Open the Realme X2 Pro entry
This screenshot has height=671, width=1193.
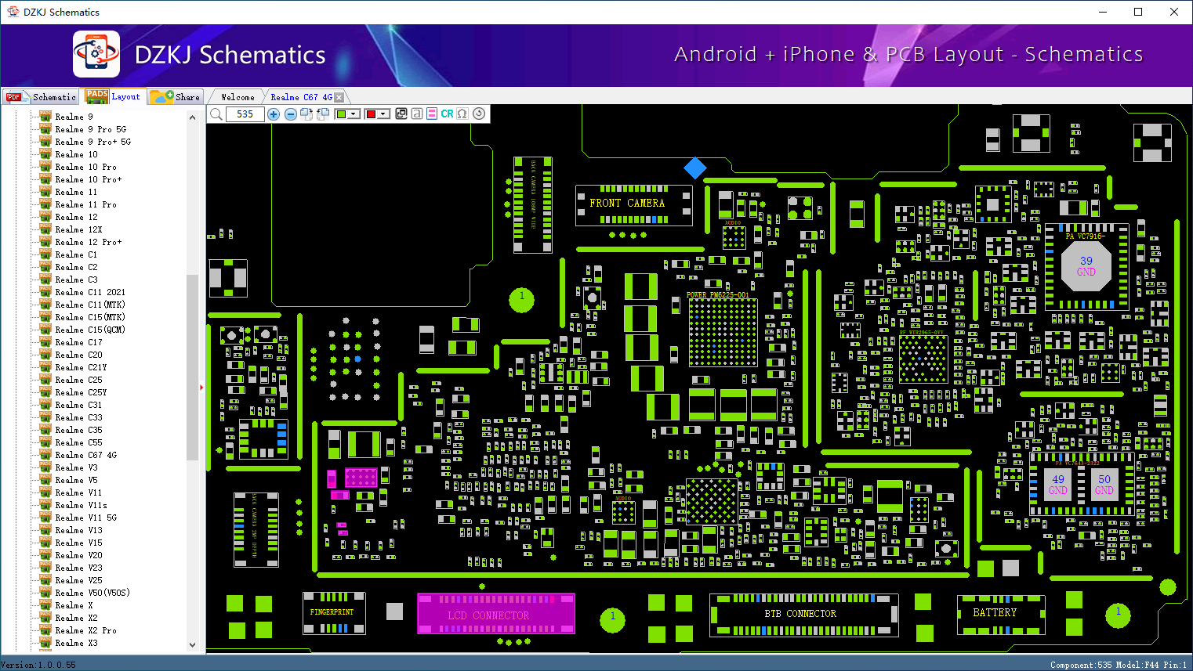[x=85, y=630]
